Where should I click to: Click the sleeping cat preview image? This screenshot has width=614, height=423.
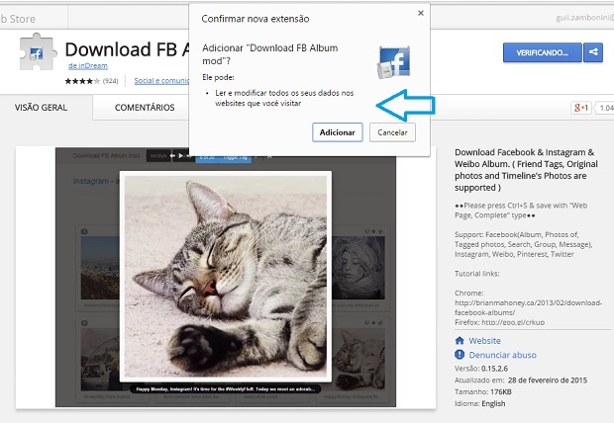226,277
